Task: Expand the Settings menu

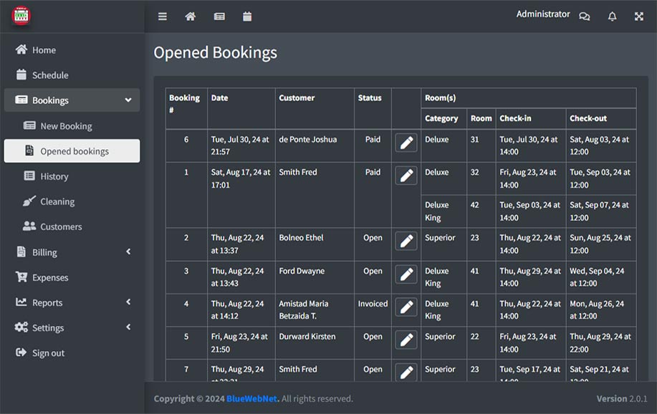Action: (x=72, y=327)
